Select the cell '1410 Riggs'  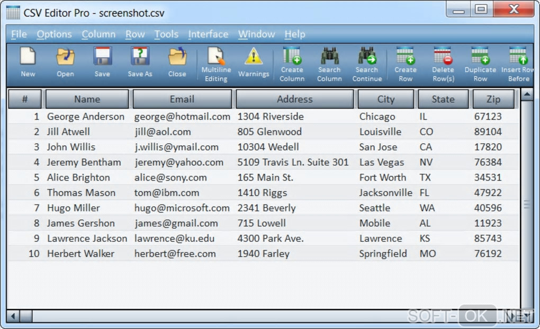point(262,192)
